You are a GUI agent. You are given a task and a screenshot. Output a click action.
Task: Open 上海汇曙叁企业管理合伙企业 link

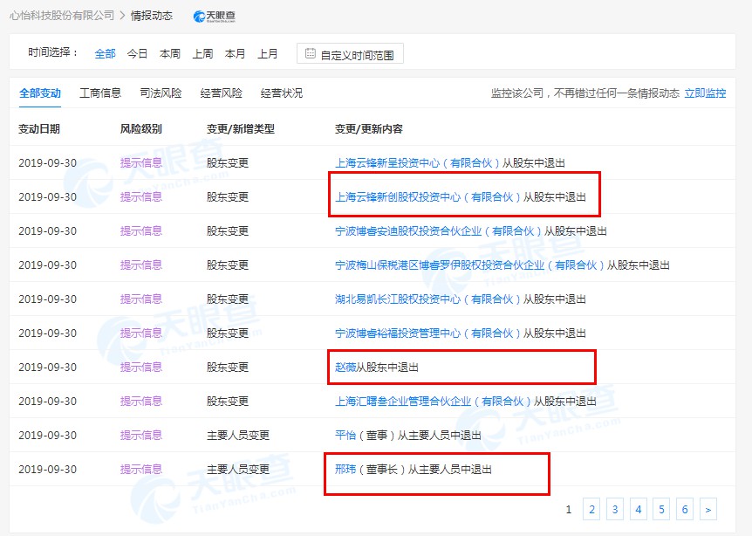(x=434, y=402)
